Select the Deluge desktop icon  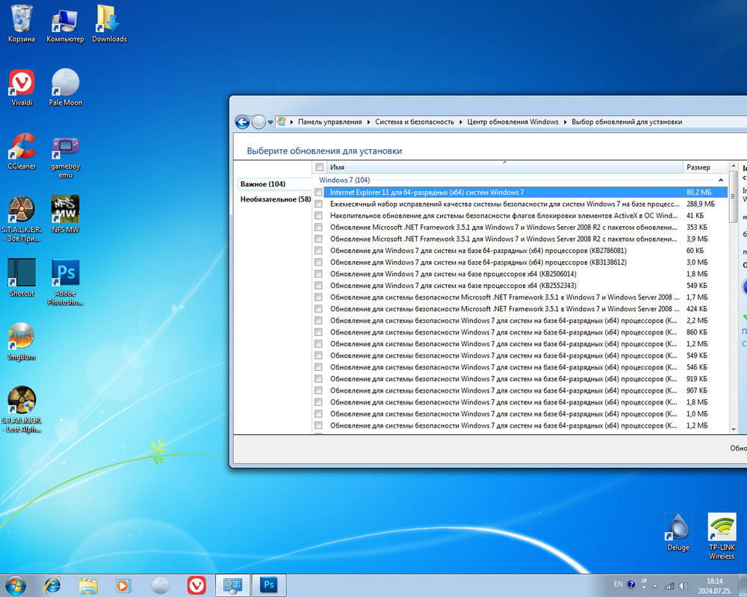coord(678,532)
